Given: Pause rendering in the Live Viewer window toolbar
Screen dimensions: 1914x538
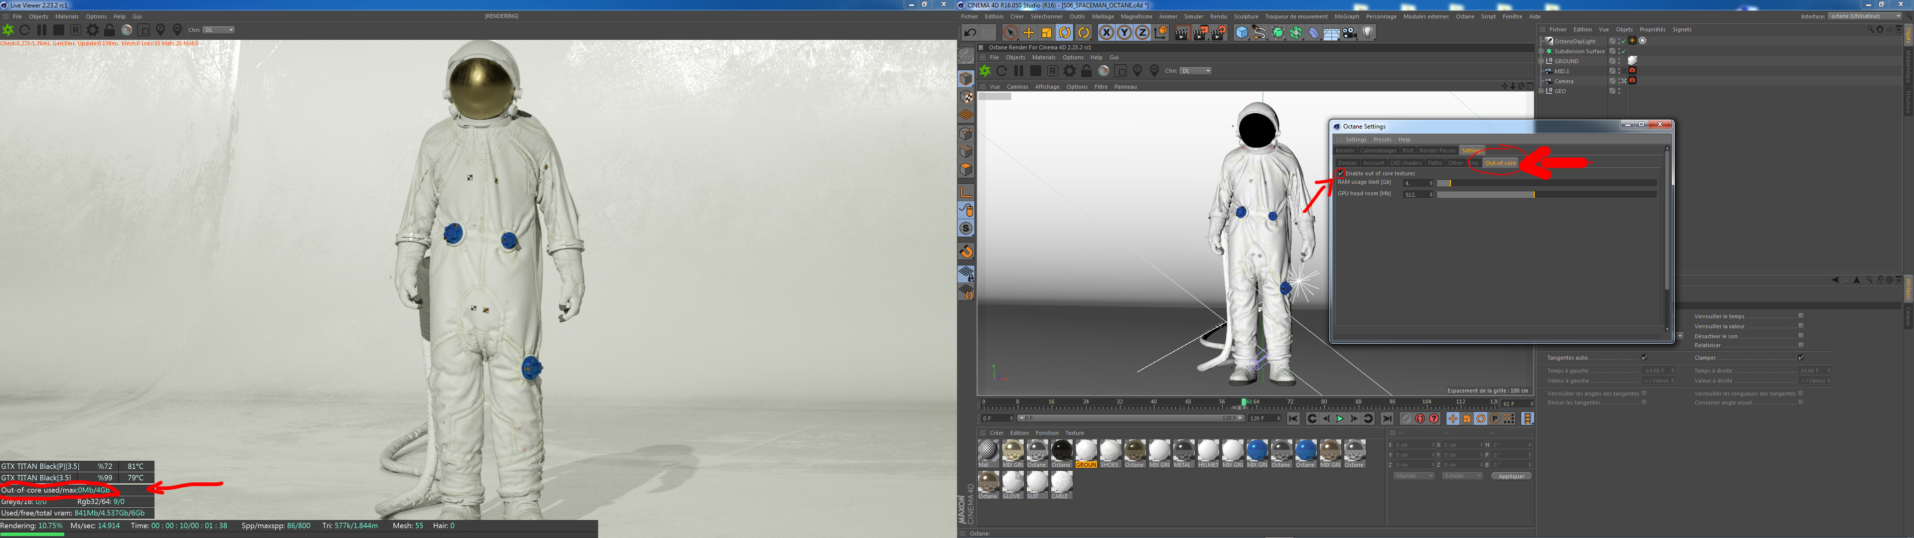Looking at the screenshot, I should (41, 30).
